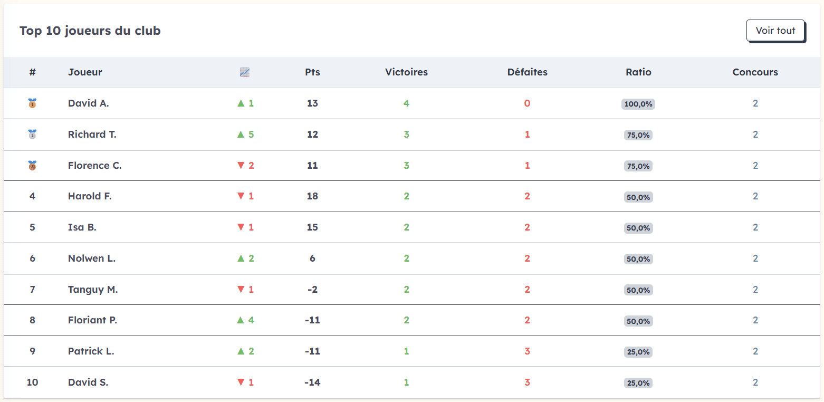Select the player name Harold F.
This screenshot has width=824, height=402.
pos(90,196)
